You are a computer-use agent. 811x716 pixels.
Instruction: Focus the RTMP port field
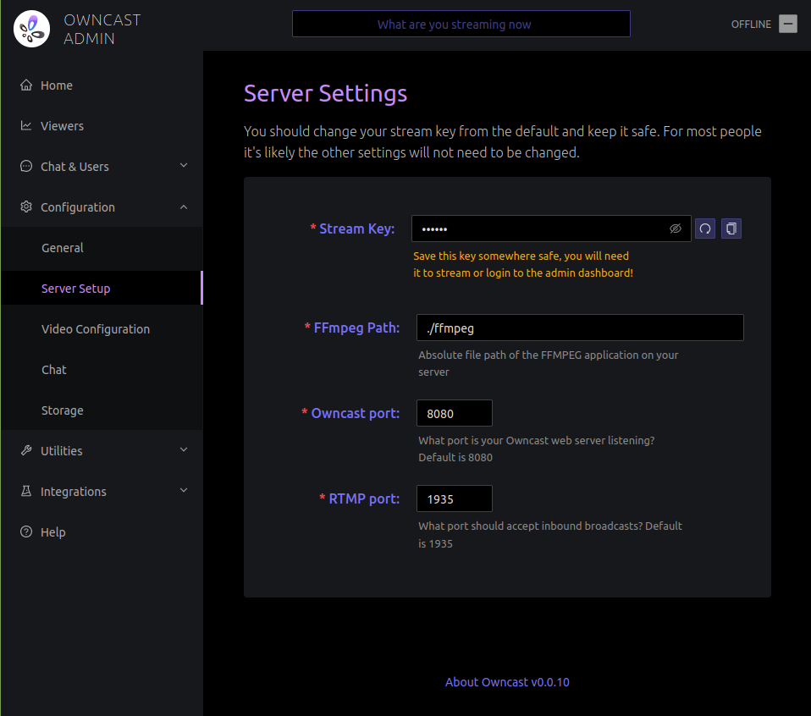tap(454, 499)
